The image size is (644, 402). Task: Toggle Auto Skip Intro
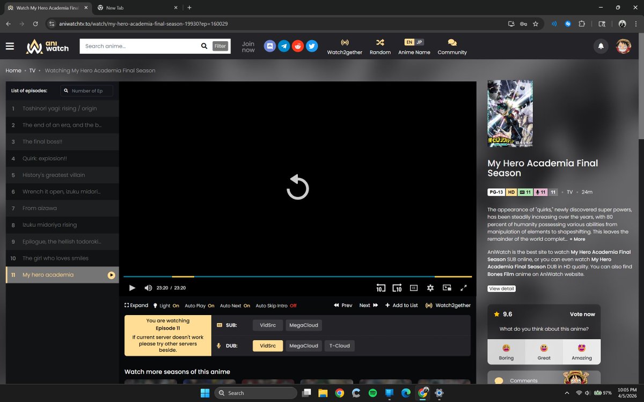(x=276, y=306)
